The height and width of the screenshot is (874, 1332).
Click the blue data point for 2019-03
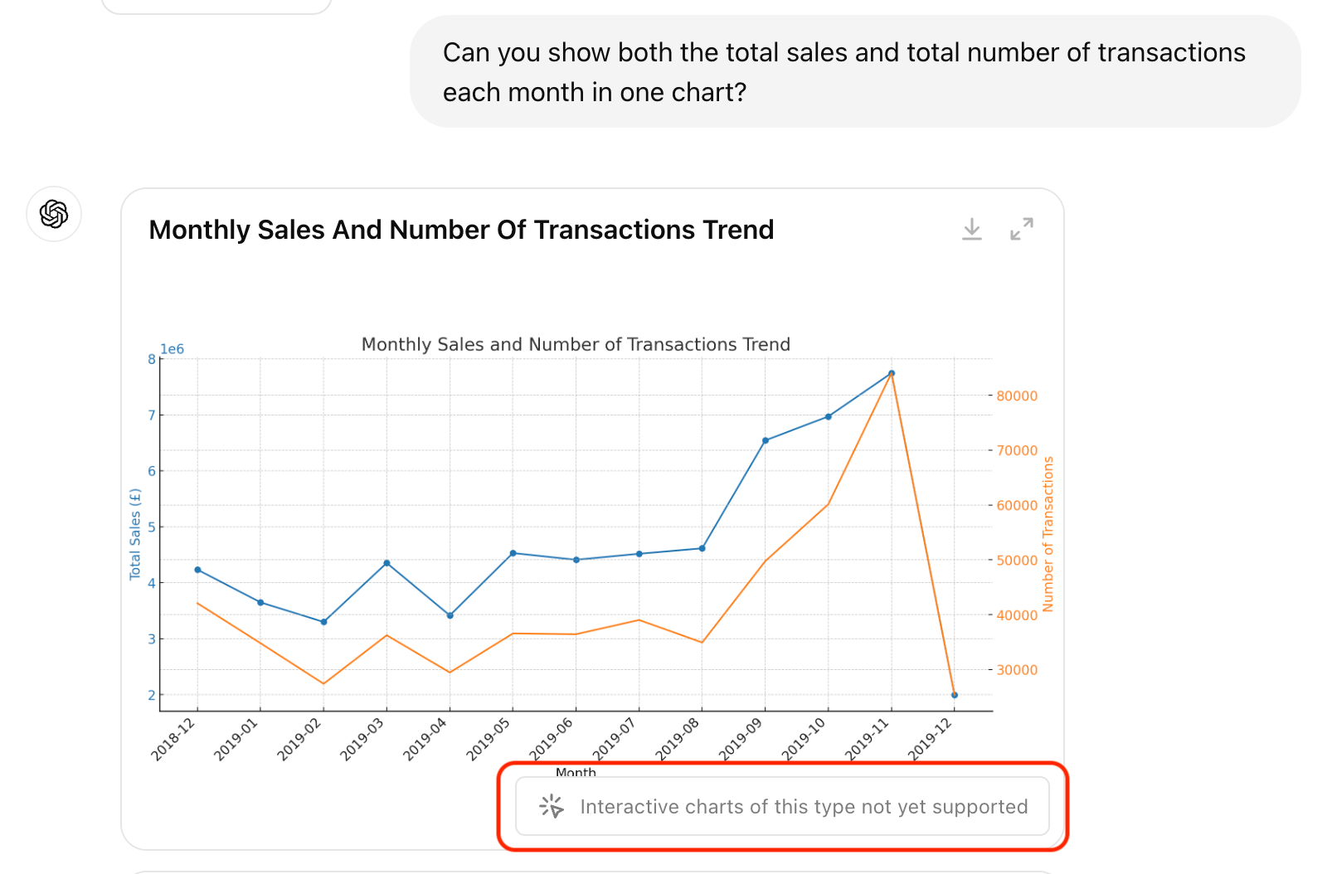point(386,563)
